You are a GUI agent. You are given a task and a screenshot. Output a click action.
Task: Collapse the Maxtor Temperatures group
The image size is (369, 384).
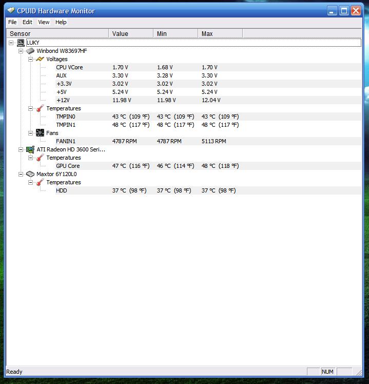30,182
